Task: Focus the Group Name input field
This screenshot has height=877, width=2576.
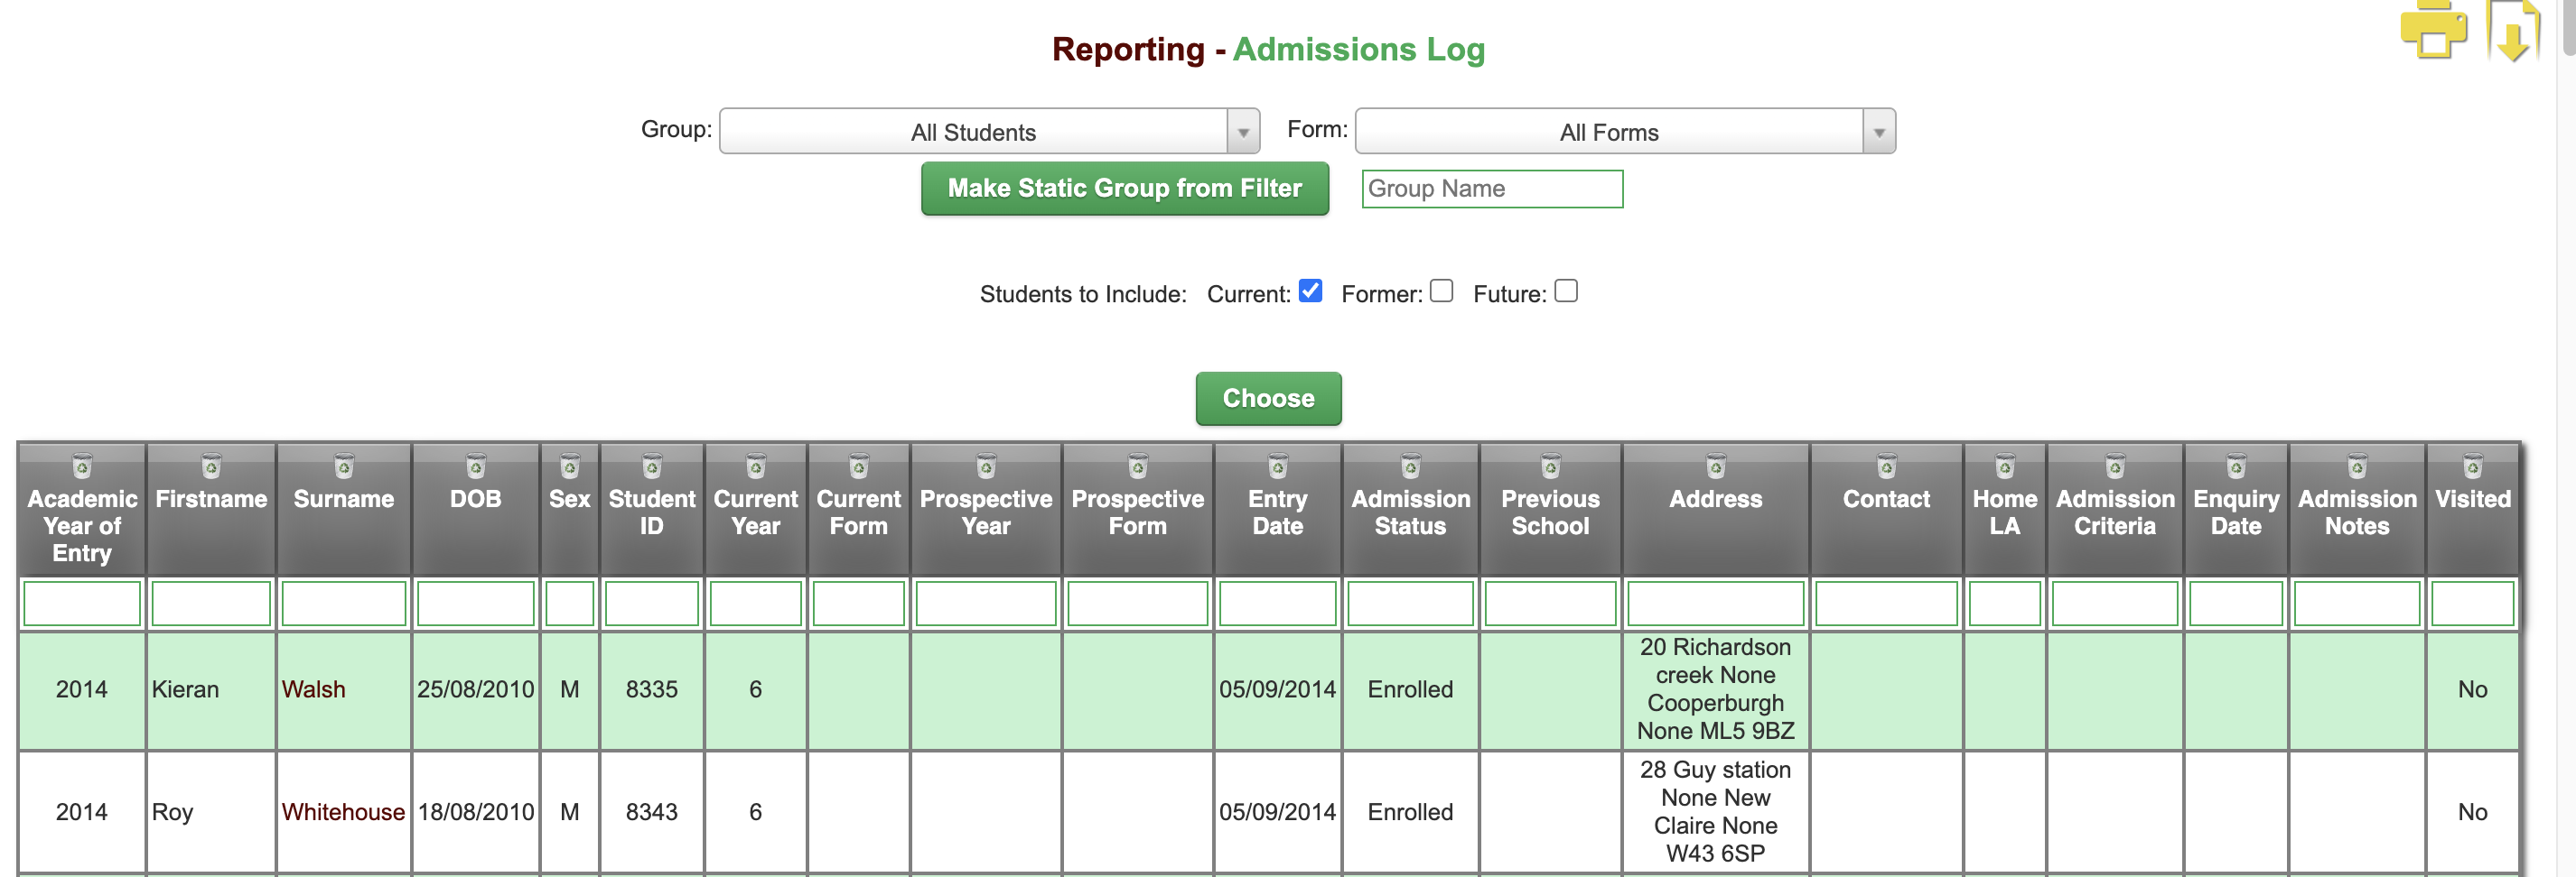Action: click(x=1492, y=189)
